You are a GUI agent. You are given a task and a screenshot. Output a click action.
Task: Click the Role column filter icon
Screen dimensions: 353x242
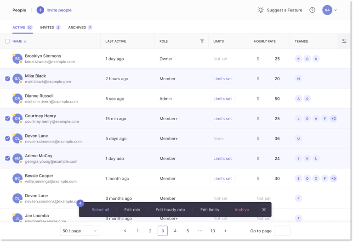click(202, 41)
